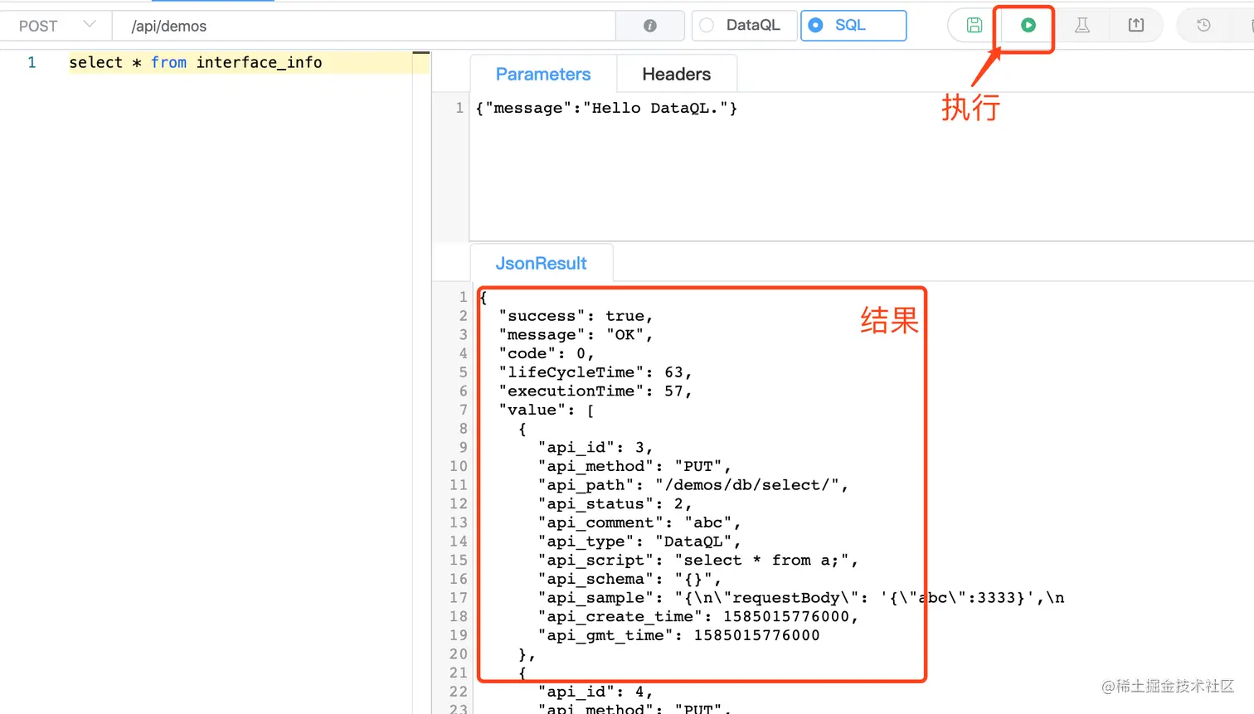Click line number 1 in the SQL editor
Viewport: 1254px width, 714px height.
tap(32, 62)
